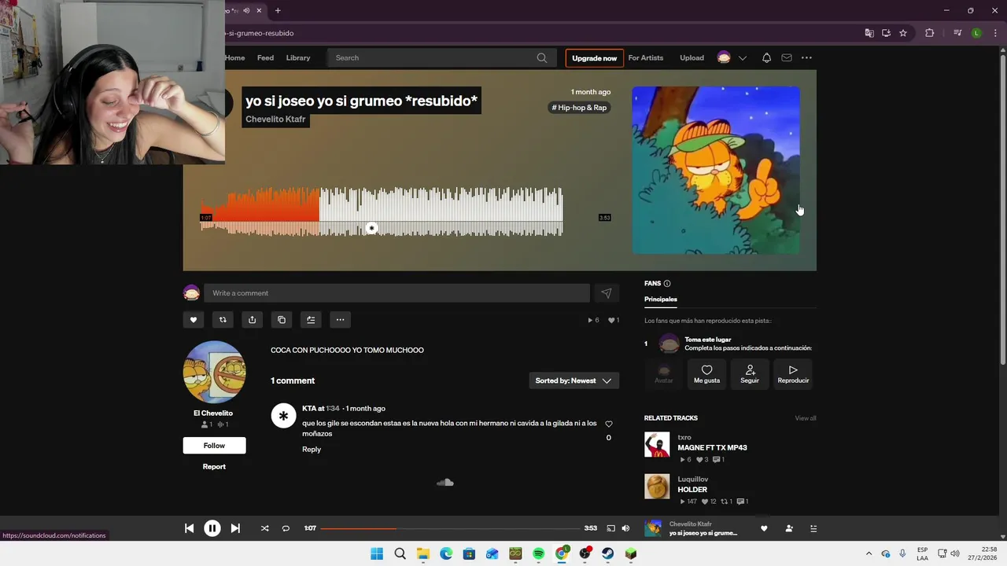Open Chrome media controls
Viewport: 1007px width, 566px height.
tap(957, 33)
